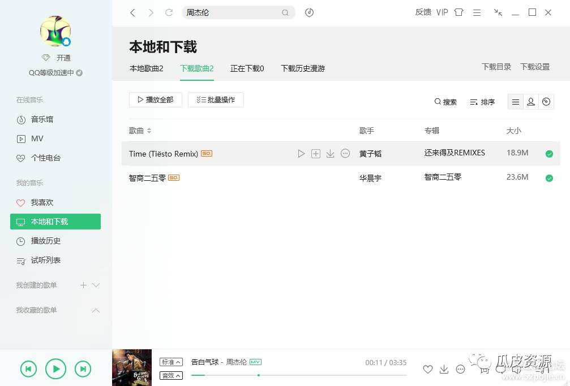
Task: Click the green check on the 18.9M row
Action: [x=549, y=154]
